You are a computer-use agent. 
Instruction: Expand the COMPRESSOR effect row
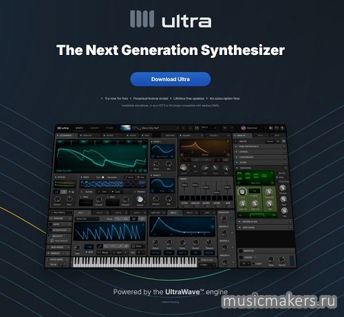tap(261, 157)
